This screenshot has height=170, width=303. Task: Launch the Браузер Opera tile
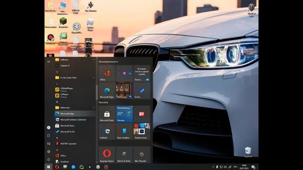(107, 154)
